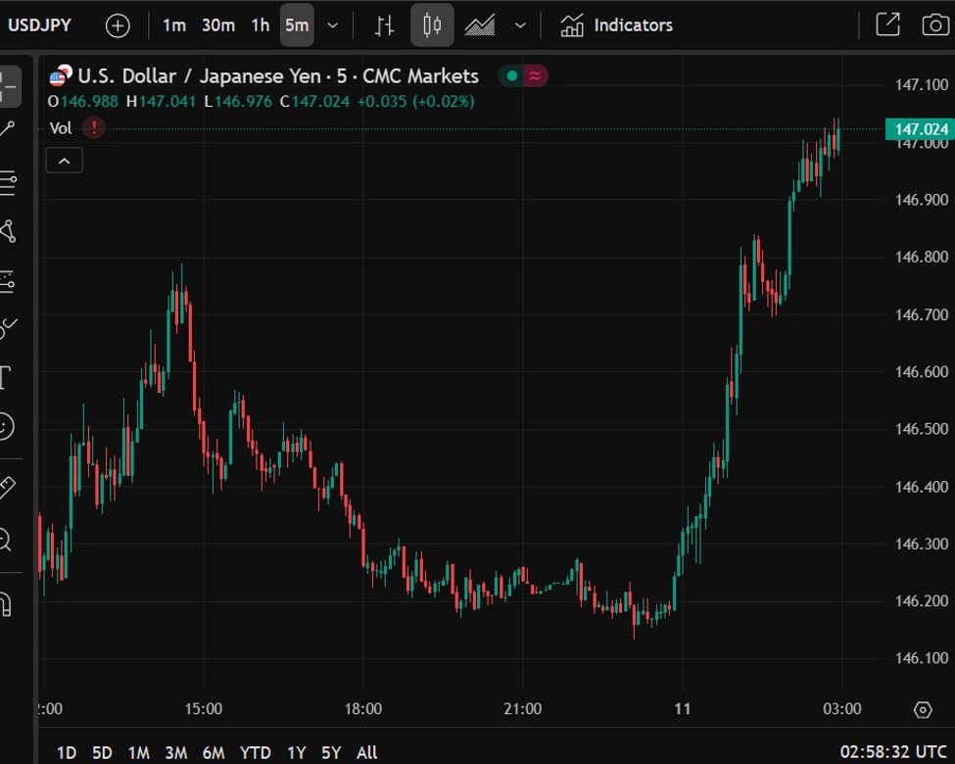The image size is (955, 764).
Task: Click the pop-out share arrow icon
Action: [x=887, y=25]
